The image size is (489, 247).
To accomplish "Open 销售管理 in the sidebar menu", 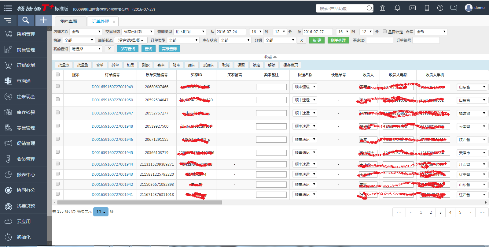I will pos(26,50).
